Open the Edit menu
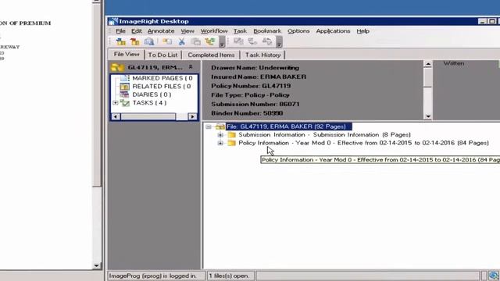 point(137,31)
